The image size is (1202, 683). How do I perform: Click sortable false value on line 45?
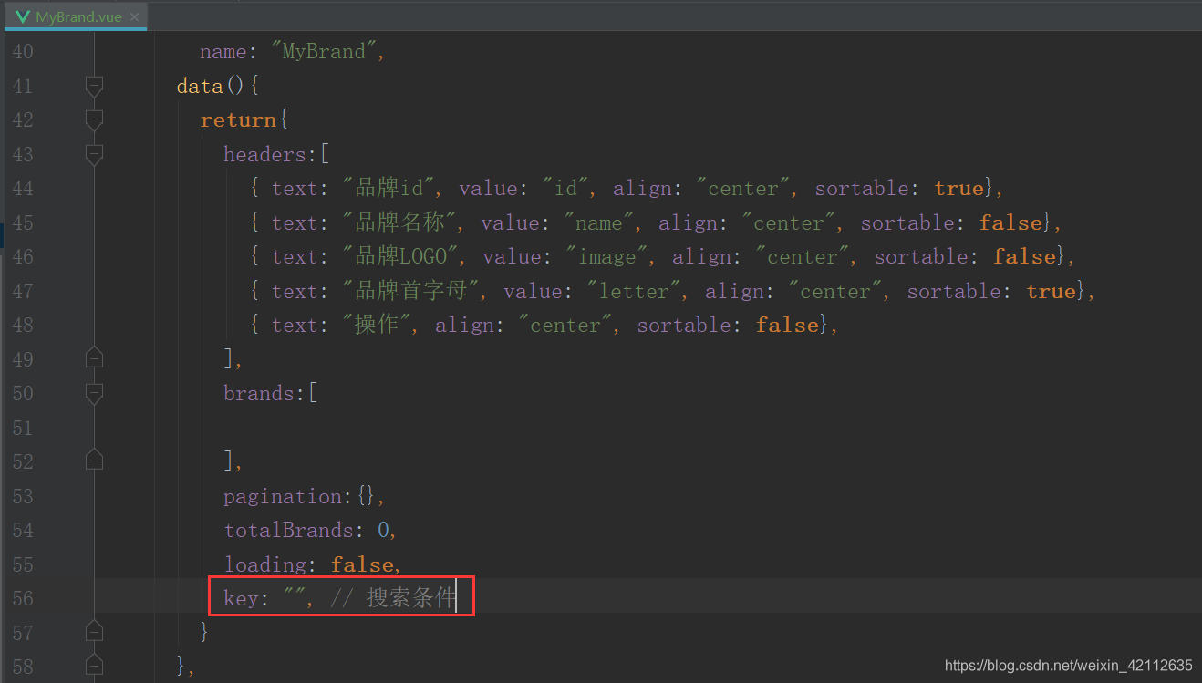[1010, 222]
